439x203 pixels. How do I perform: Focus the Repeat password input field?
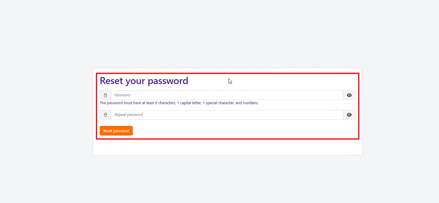[x=227, y=115]
